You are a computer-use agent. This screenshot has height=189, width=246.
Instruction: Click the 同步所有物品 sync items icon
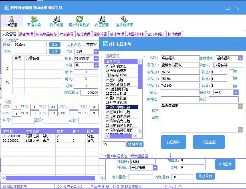79,21
